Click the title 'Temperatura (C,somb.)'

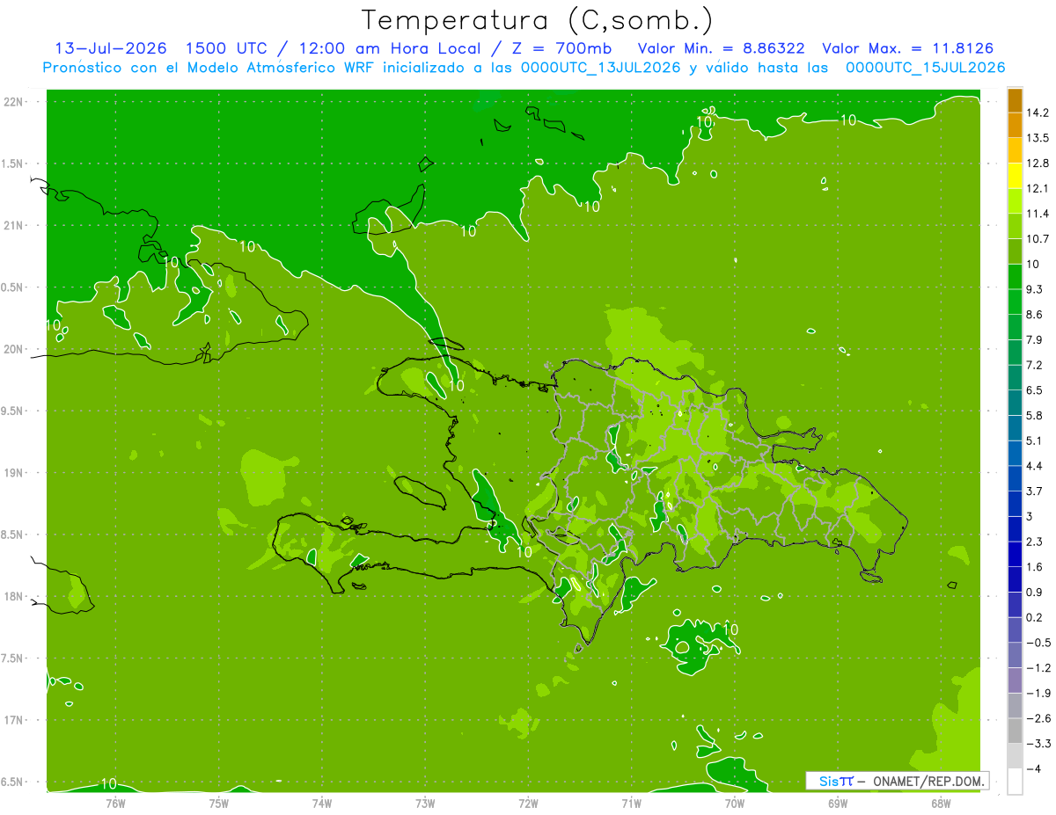pos(538,19)
